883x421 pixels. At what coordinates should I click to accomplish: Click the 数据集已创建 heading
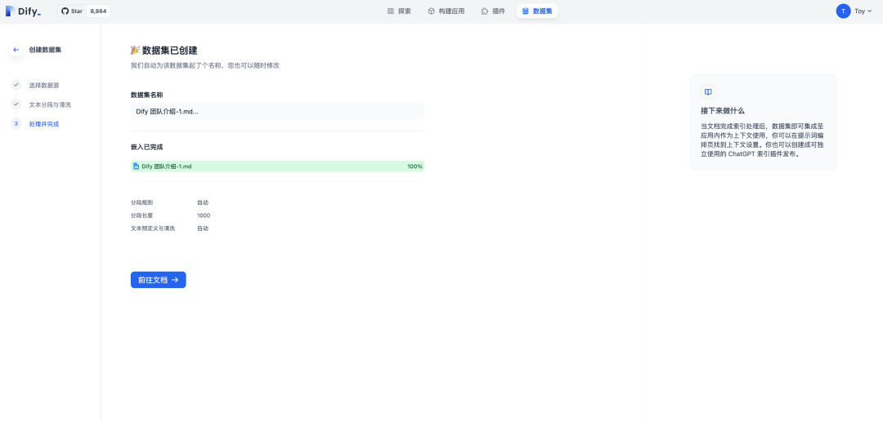(169, 51)
